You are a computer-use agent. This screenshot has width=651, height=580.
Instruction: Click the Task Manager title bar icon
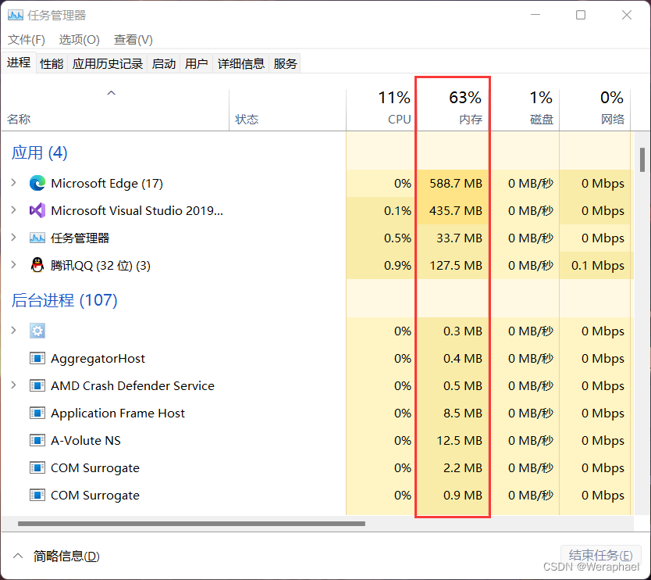tap(16, 16)
